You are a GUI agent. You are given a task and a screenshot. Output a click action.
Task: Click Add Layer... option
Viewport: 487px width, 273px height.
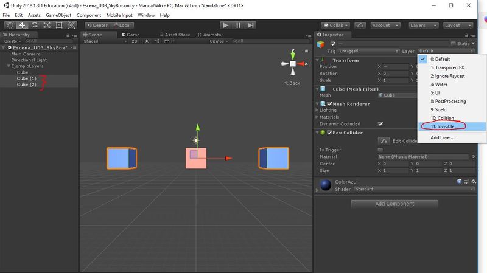click(x=452, y=137)
